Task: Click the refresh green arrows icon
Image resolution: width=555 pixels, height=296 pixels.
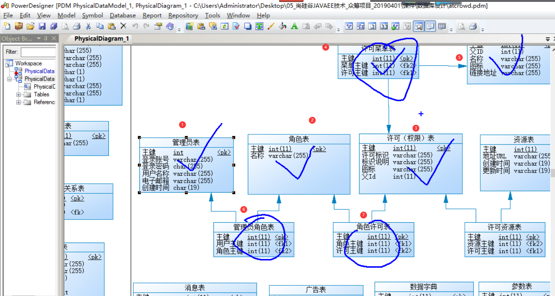Action: tap(224, 26)
